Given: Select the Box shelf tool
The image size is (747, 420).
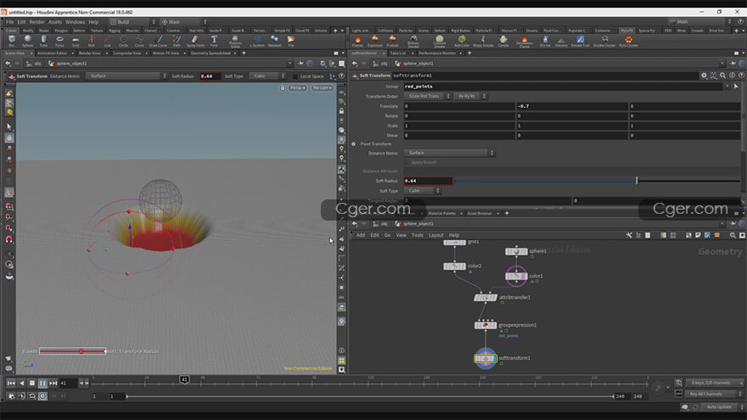Looking at the screenshot, I should click(11, 41).
